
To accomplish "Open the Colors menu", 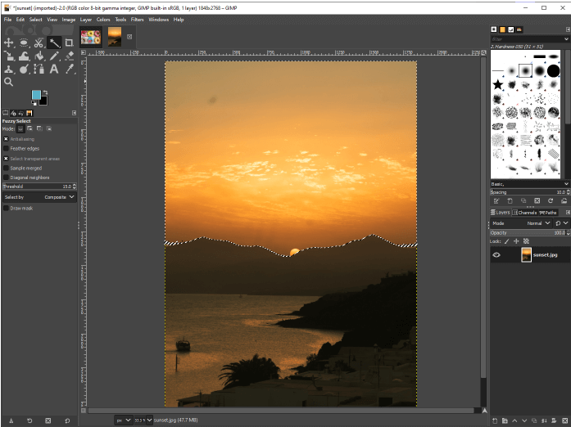I will pyautogui.click(x=103, y=19).
